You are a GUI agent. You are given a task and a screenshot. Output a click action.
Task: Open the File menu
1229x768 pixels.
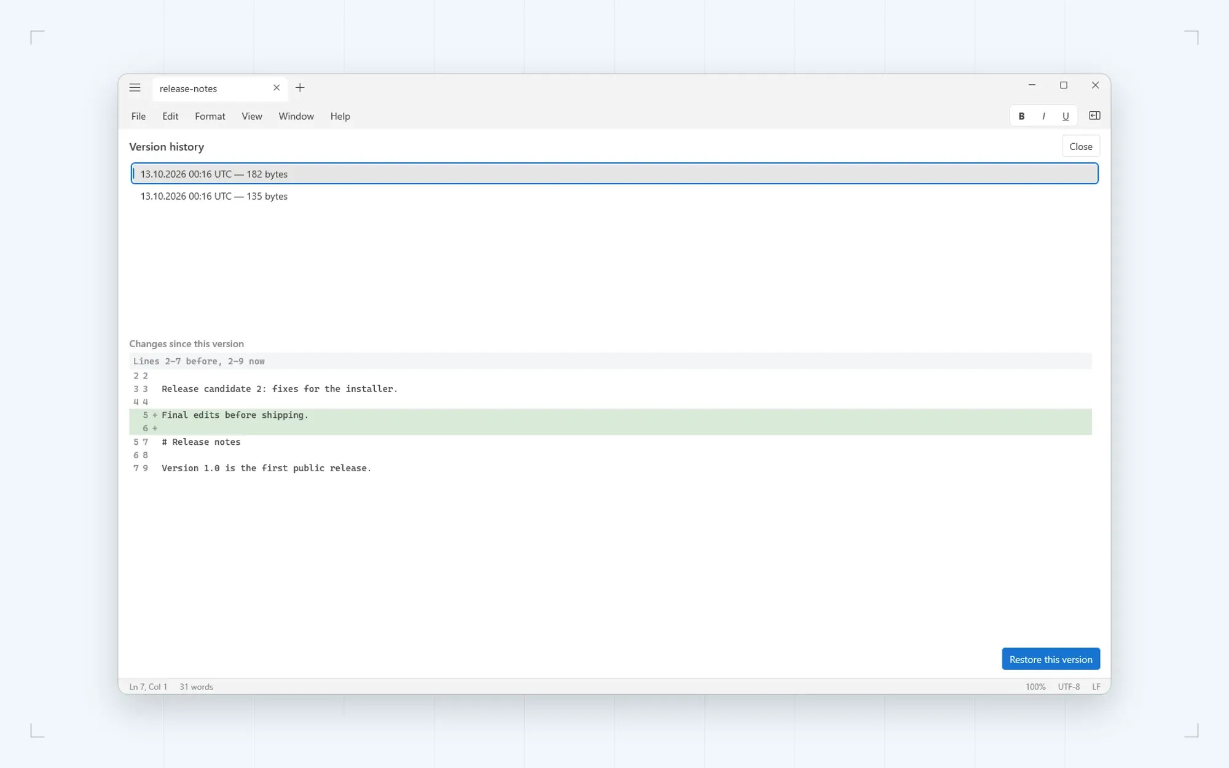click(138, 116)
